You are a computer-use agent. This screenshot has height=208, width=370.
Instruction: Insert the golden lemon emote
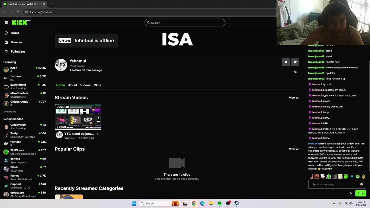pos(363,176)
